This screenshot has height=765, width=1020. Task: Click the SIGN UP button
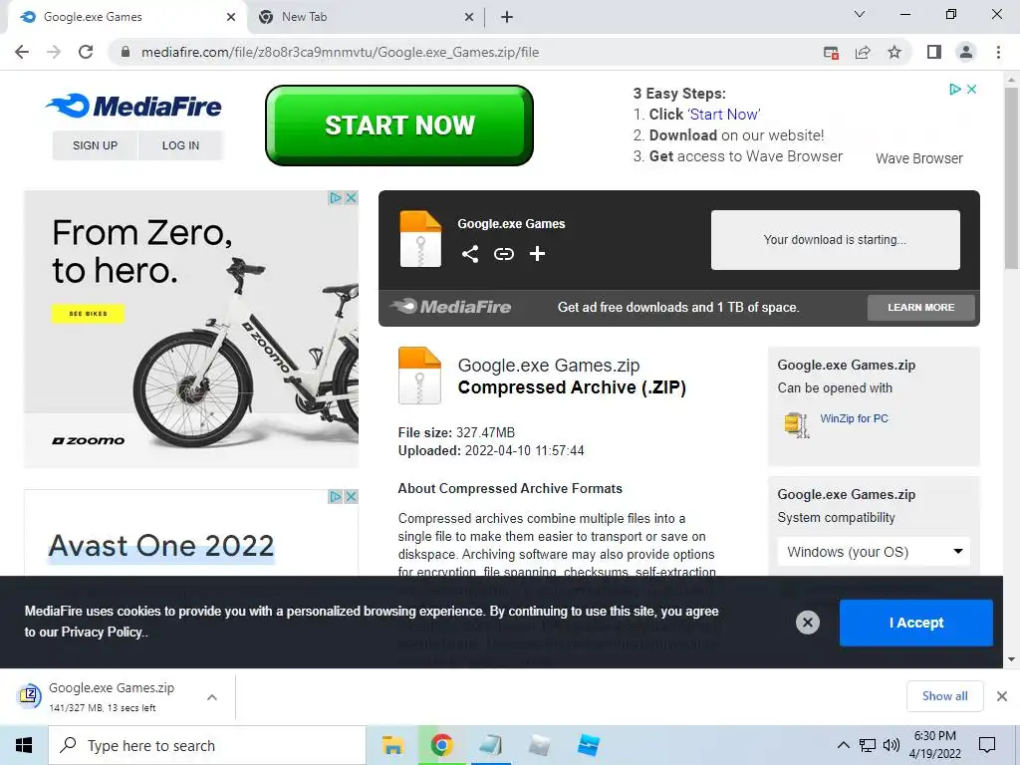point(95,145)
